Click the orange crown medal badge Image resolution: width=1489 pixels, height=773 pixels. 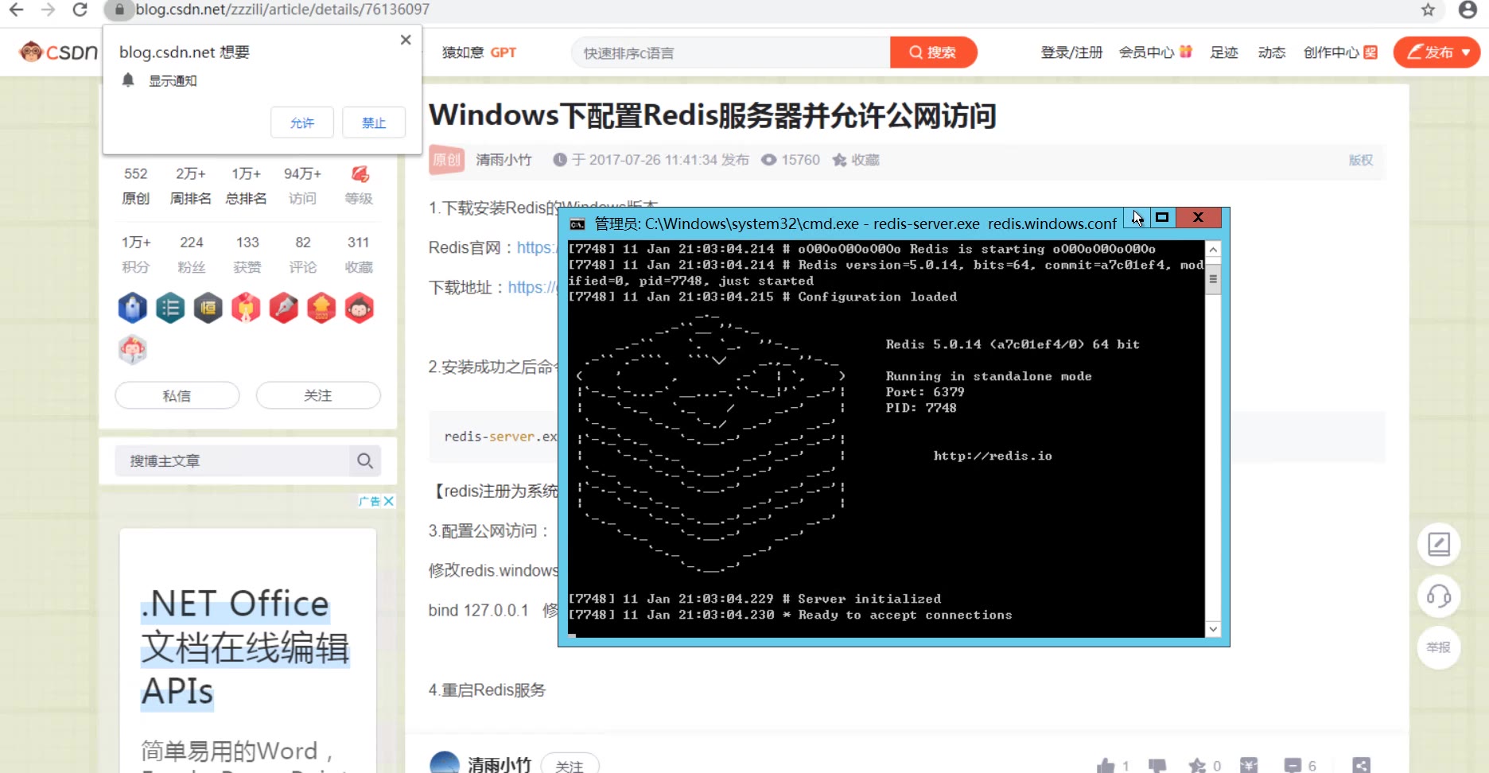321,308
